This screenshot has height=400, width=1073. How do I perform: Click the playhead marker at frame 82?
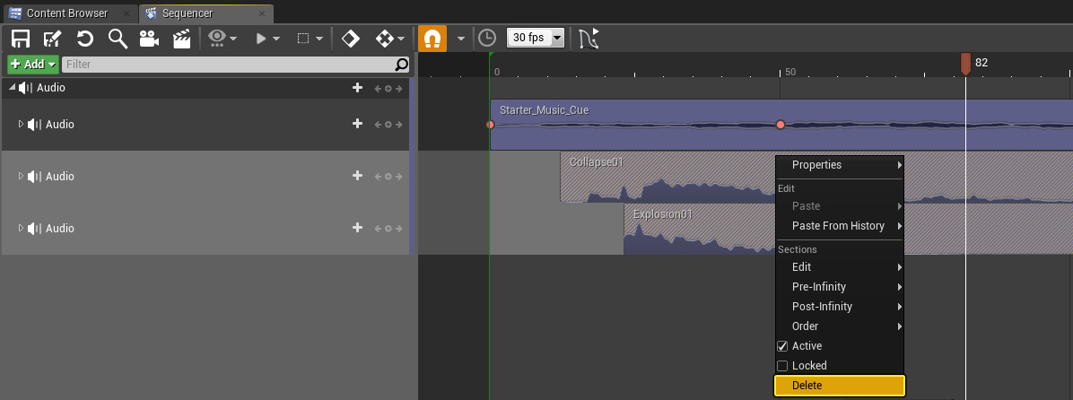click(x=965, y=64)
